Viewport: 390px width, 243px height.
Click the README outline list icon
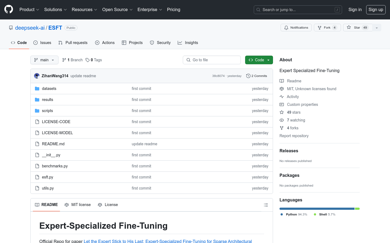[x=266, y=205]
